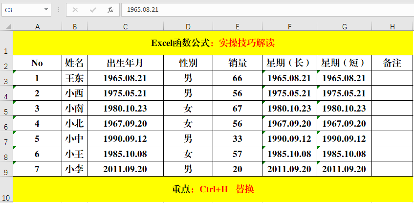
Task: Select row 10 header
Action: coord(6,197)
